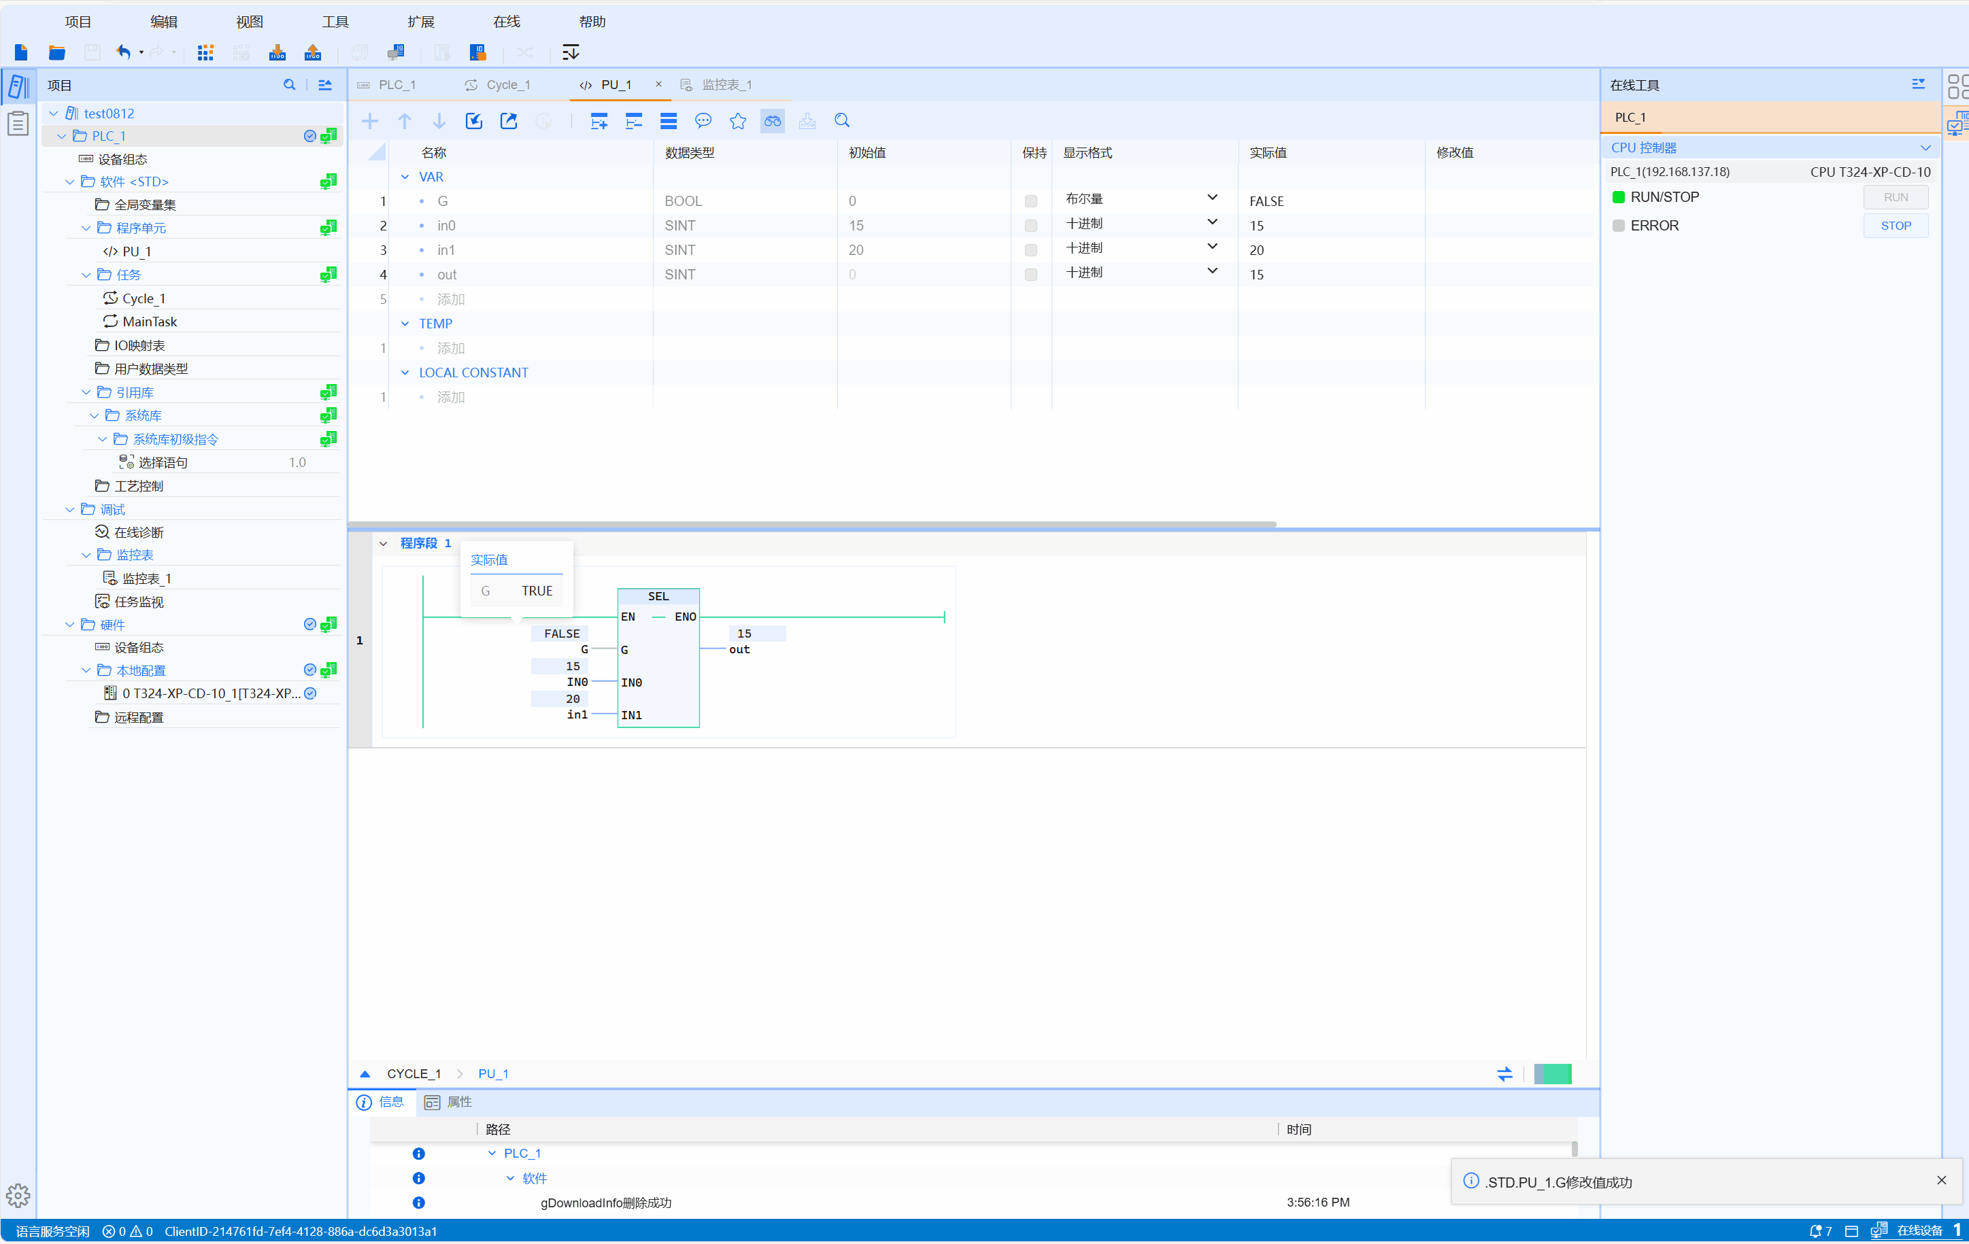Open the 在线 menu
The height and width of the screenshot is (1244, 1969).
coord(506,21)
